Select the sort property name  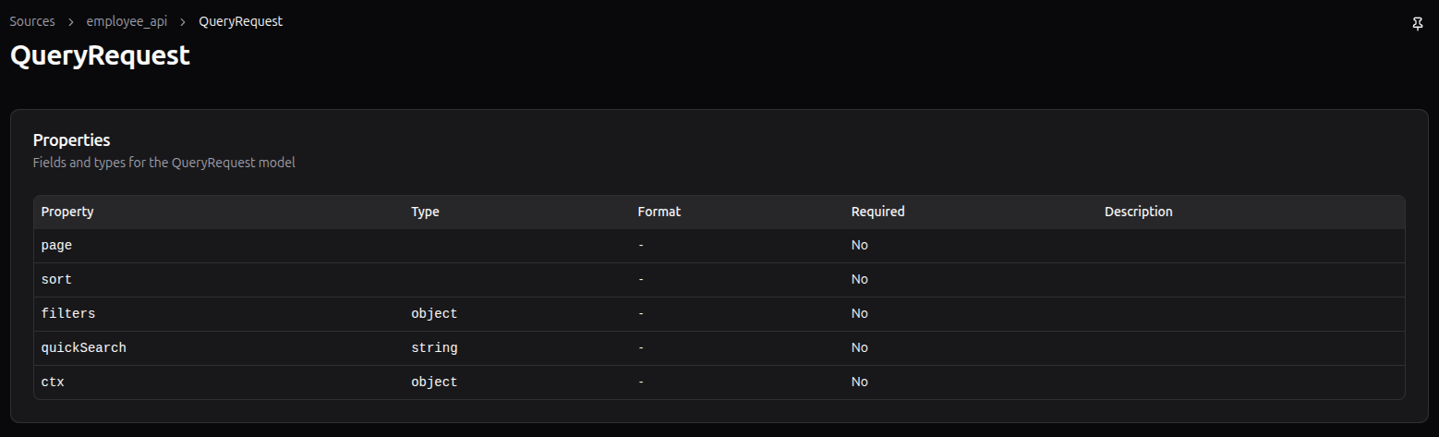(x=56, y=279)
